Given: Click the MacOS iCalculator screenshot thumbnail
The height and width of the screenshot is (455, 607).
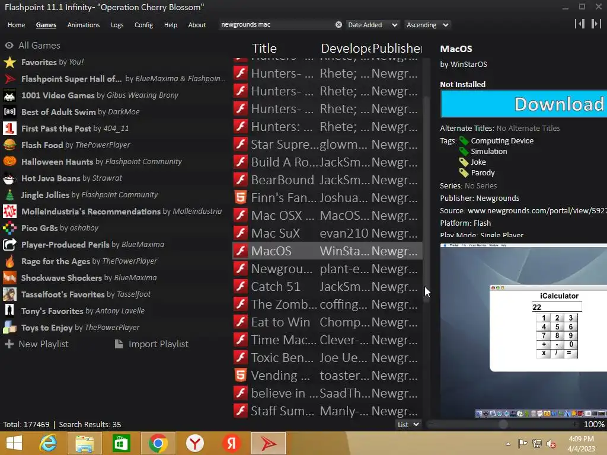Looking at the screenshot, I should (x=523, y=331).
